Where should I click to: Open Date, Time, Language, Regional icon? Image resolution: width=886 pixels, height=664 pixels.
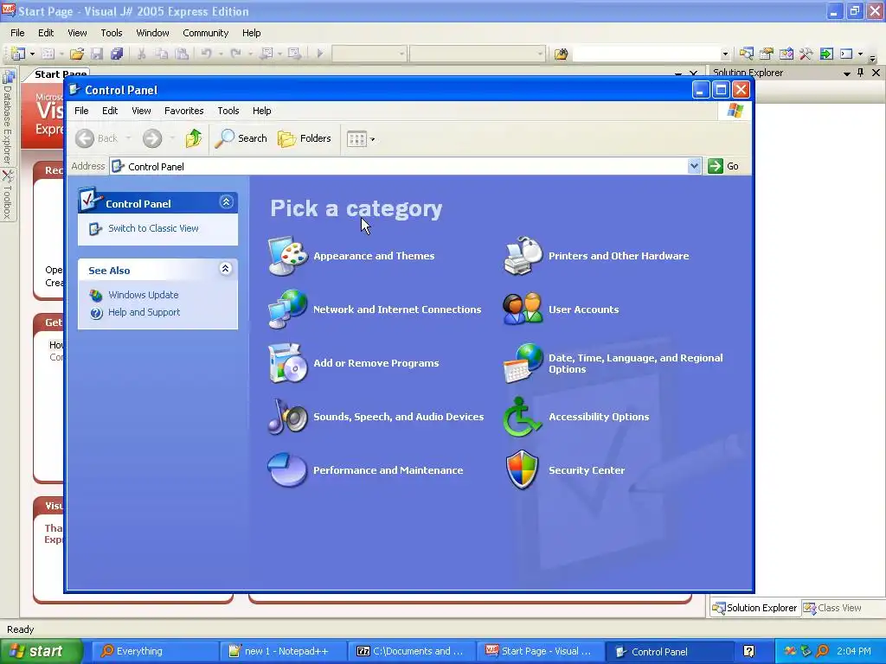pos(523,363)
